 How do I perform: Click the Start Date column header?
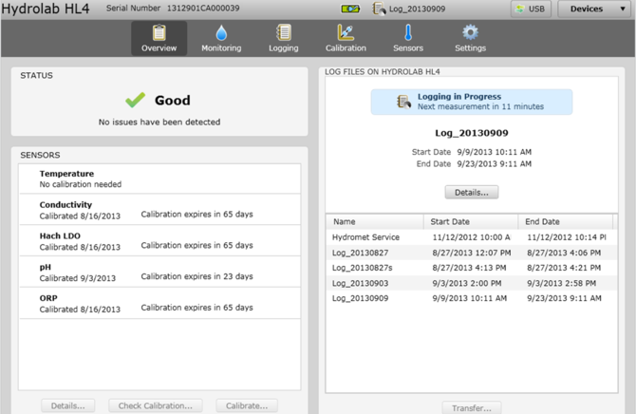(471, 221)
